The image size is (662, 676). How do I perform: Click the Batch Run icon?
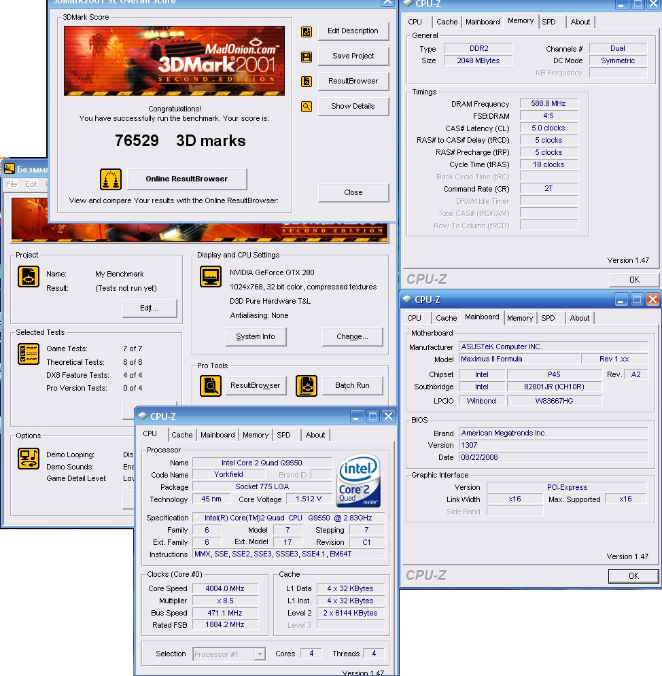pyautogui.click(x=307, y=385)
